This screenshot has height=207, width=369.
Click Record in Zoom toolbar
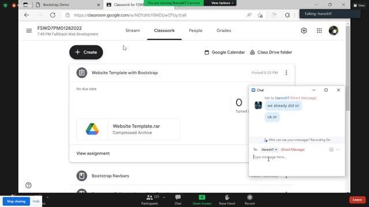tap(250, 200)
